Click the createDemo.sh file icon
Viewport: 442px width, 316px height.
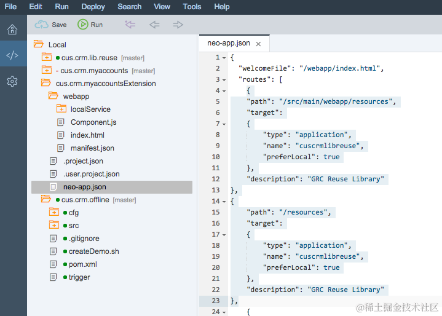53,251
